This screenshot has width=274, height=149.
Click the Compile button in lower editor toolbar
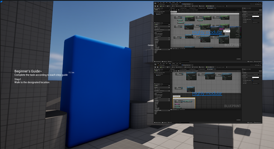162,67
